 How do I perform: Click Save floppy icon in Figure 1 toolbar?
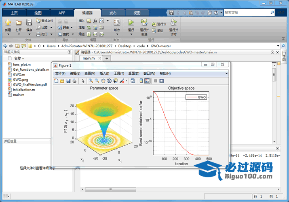click(x=68, y=81)
